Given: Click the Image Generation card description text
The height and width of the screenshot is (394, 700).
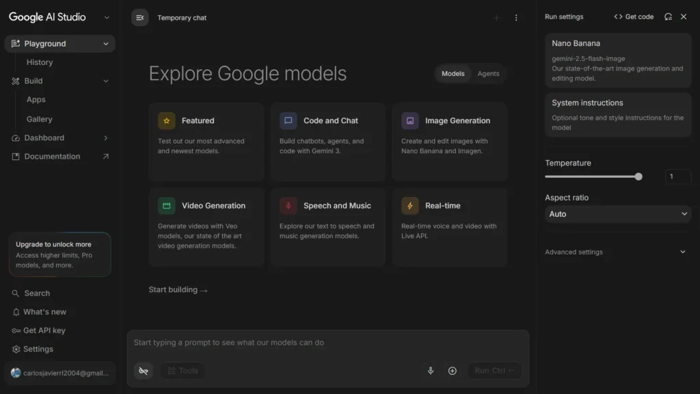Looking at the screenshot, I should point(444,146).
